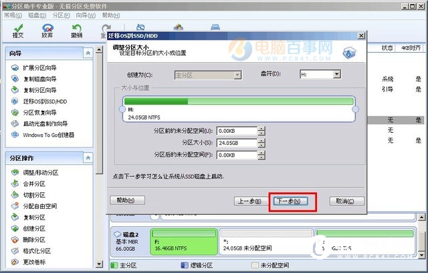Collapse the 分区操作 panel chevron
Image resolution: width=428 pixels, height=273 pixels.
point(88,158)
